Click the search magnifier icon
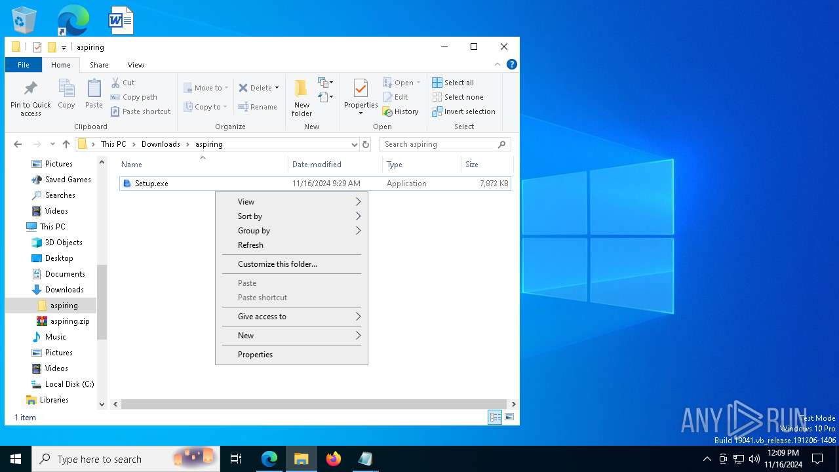 coord(502,144)
